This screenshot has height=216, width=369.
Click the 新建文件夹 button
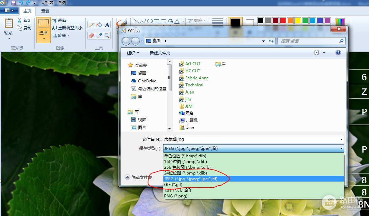click(160, 53)
